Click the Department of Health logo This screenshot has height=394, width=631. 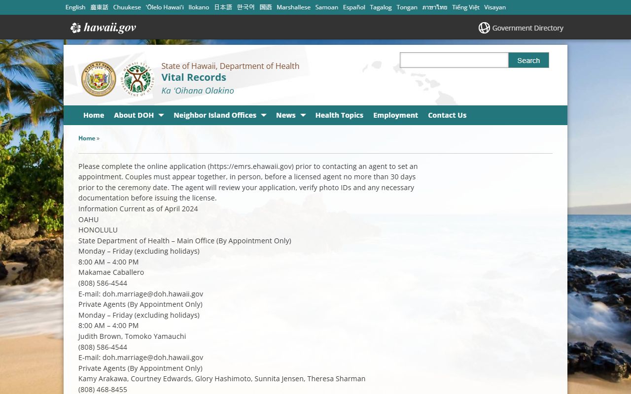tap(138, 79)
